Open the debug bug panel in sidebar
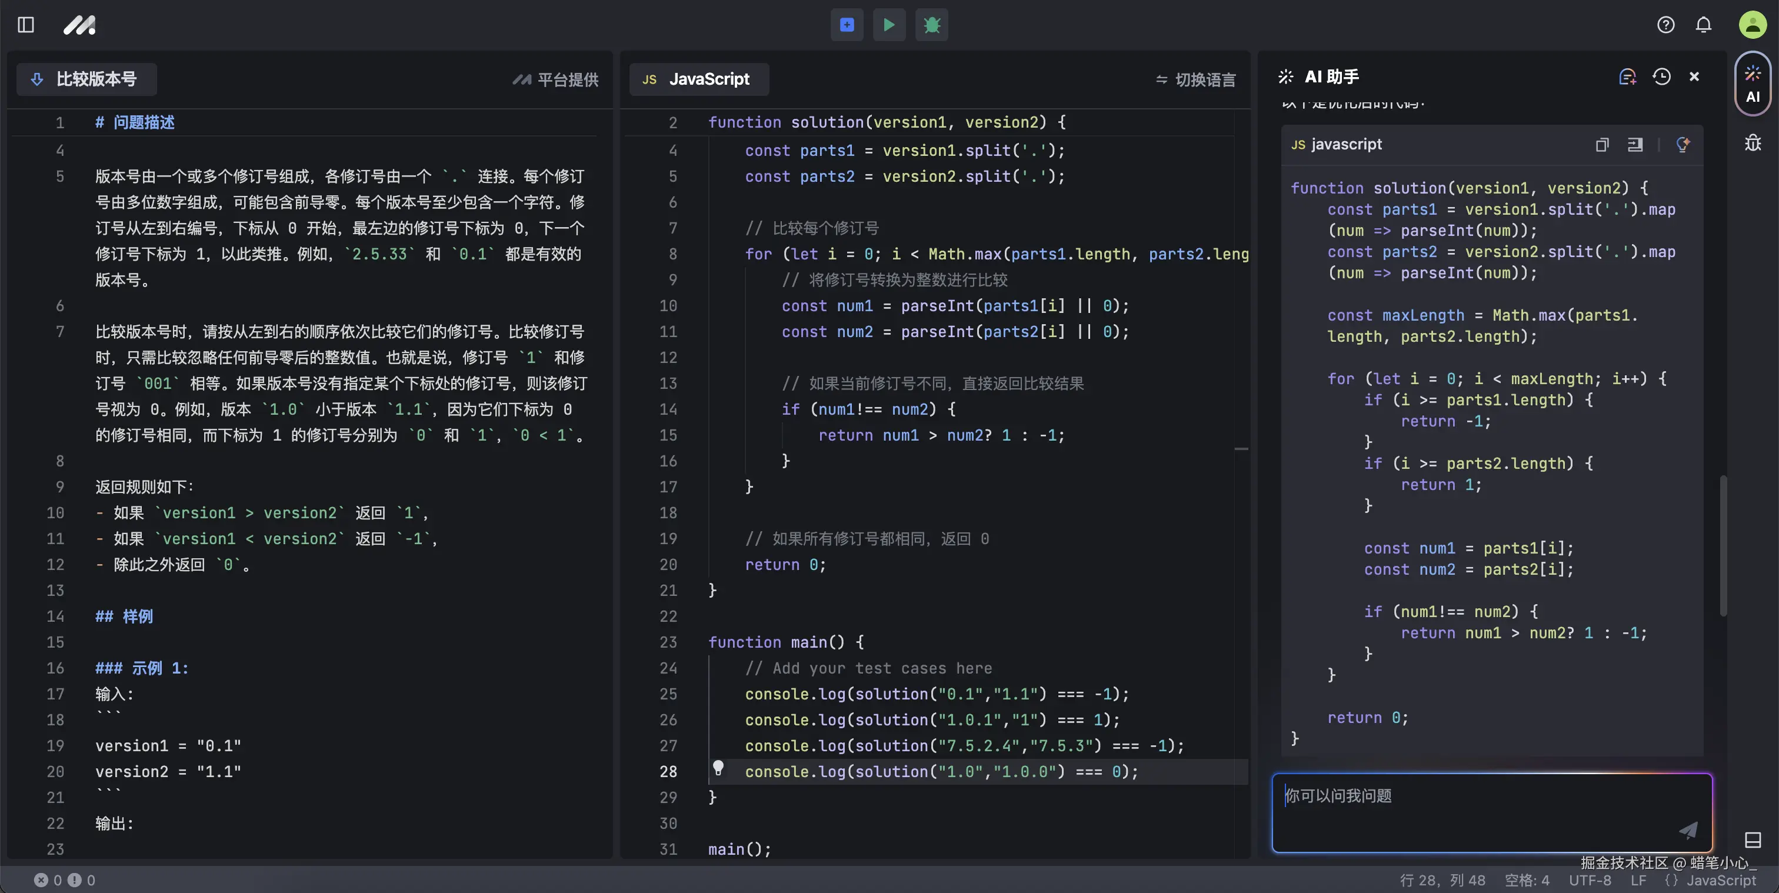Viewport: 1779px width, 893px height. (x=1752, y=143)
